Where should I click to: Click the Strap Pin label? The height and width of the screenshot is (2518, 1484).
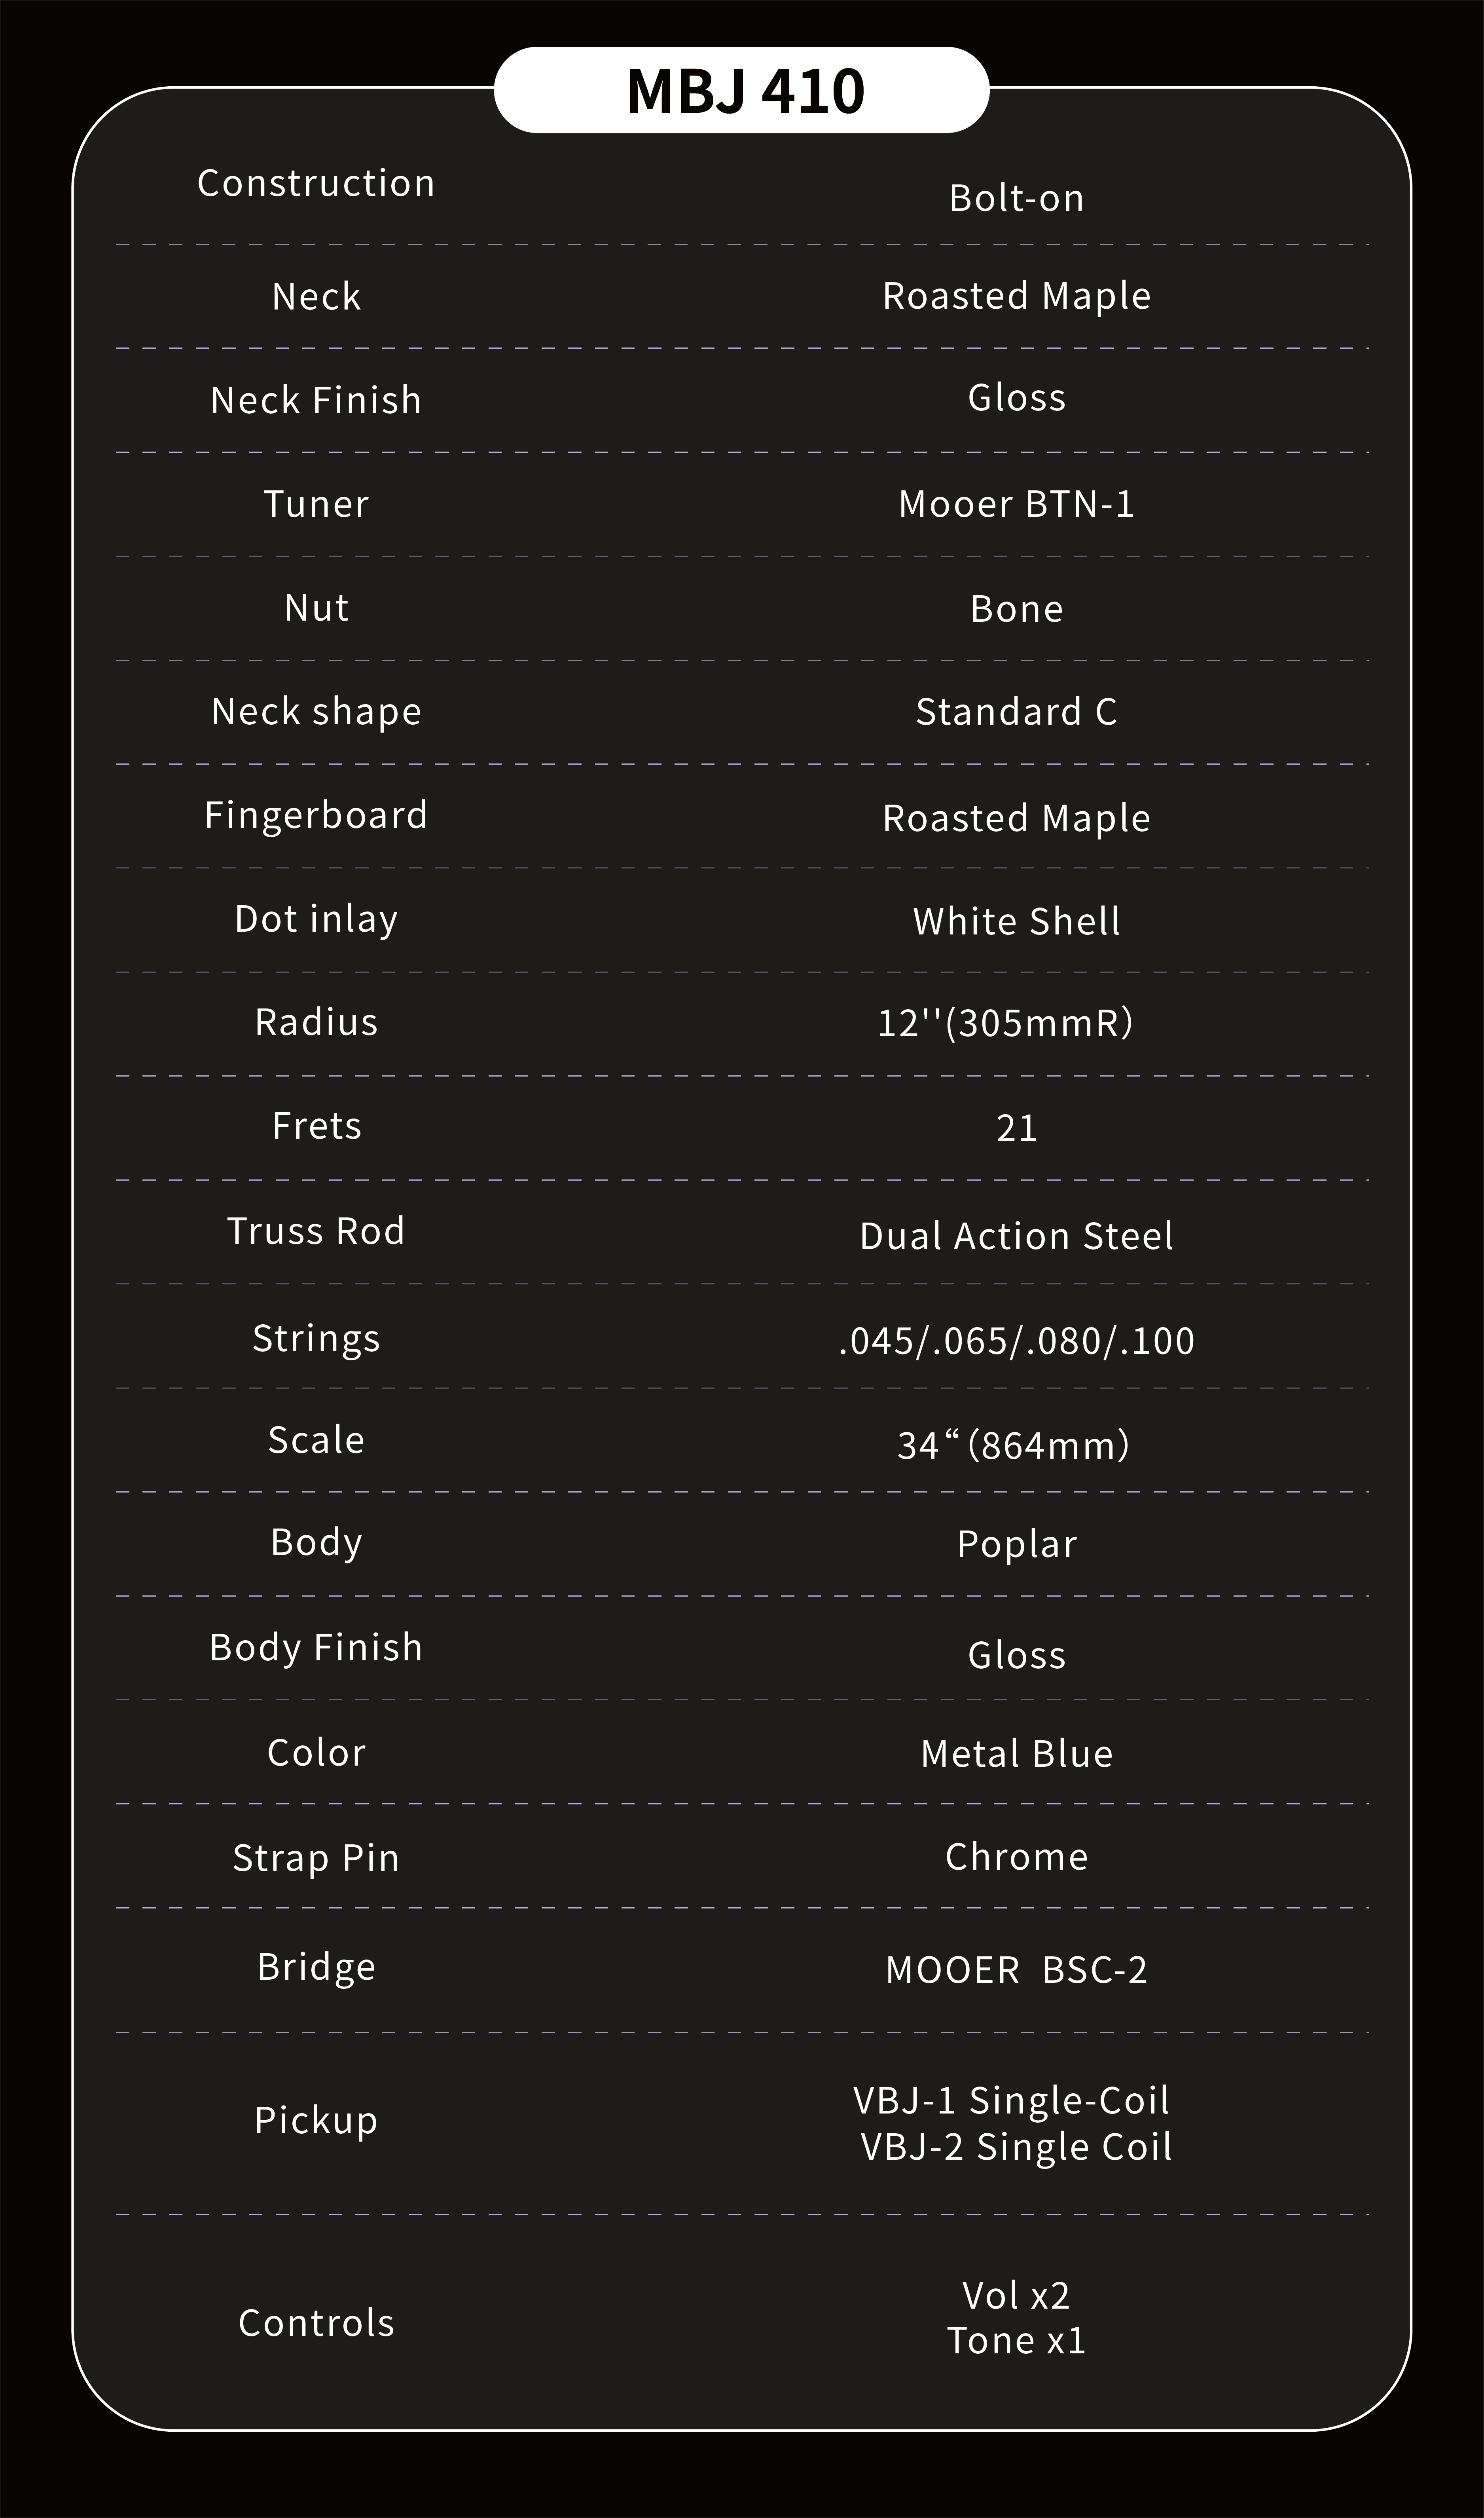(x=316, y=1858)
